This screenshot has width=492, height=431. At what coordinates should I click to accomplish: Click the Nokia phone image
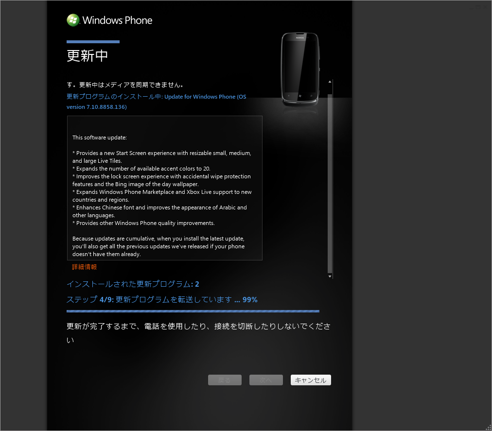(300, 69)
